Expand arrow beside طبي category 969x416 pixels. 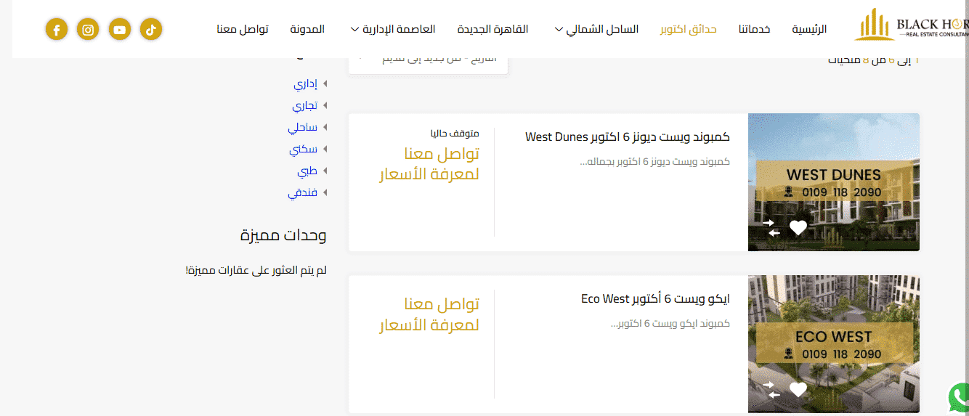[325, 171]
